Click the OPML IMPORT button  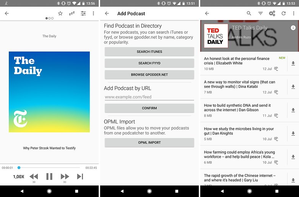(x=149, y=143)
